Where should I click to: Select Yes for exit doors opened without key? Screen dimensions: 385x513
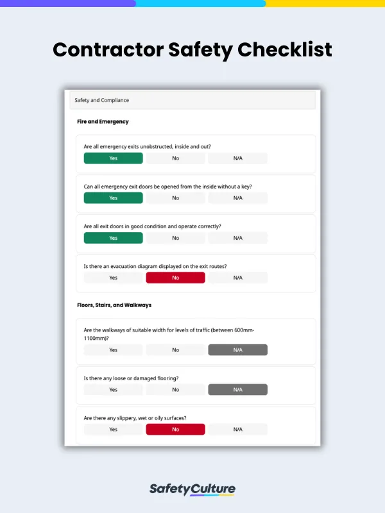(x=112, y=198)
